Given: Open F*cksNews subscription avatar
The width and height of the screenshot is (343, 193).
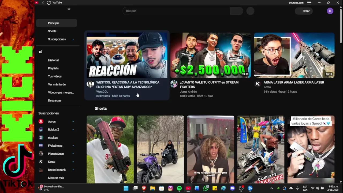Looking at the screenshot, I should coord(41,146).
